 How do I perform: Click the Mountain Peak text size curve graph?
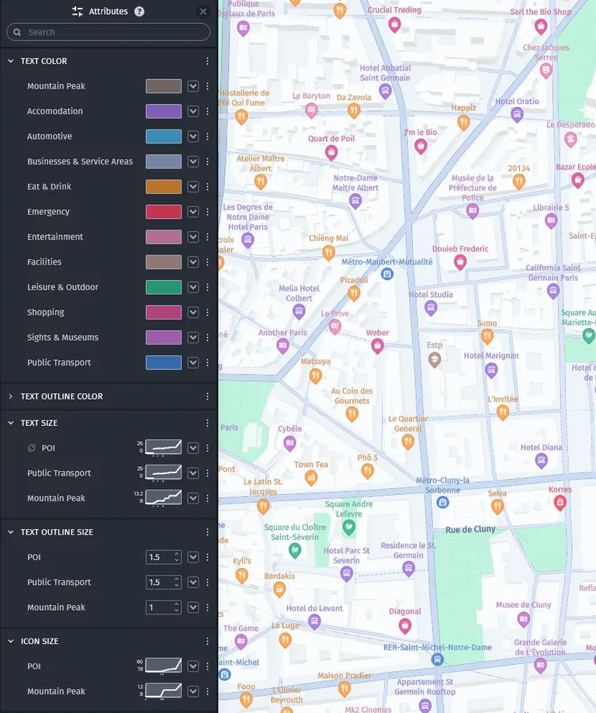pos(163,497)
